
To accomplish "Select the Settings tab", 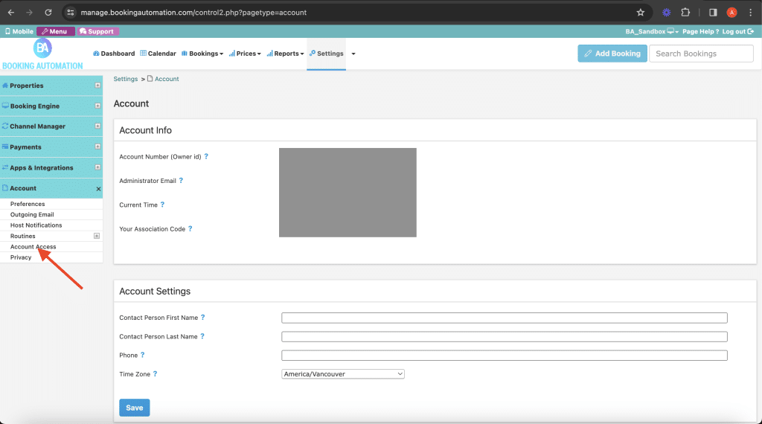I will (x=326, y=54).
